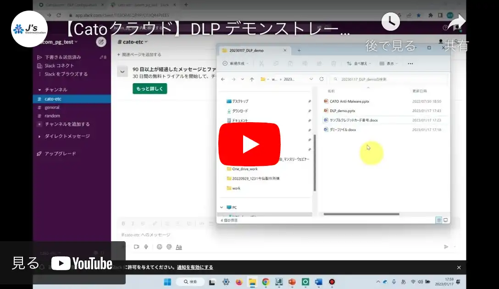This screenshot has width=499, height=289.
Task: Open the J's Communication channel avatar
Action: tap(29, 29)
